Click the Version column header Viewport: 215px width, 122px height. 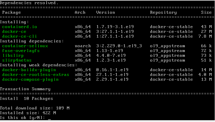[x=105, y=13]
